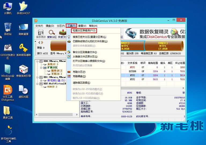This screenshot has width=206, height=145.
Task: Click tree panel scroll left arrow
Action: [x=37, y=115]
